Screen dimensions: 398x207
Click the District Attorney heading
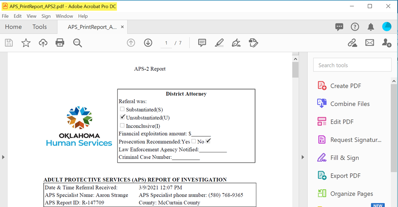click(x=186, y=94)
